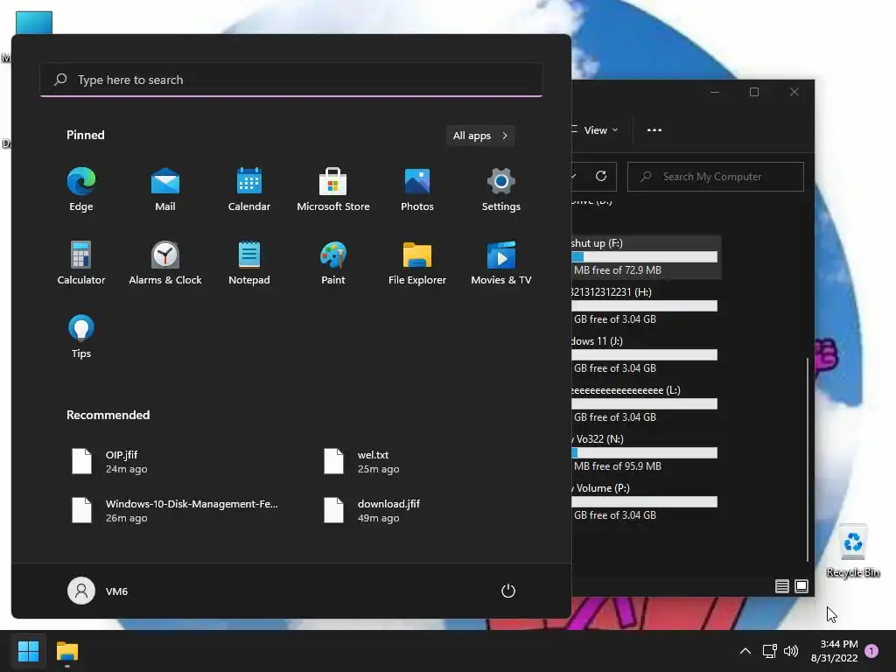Viewport: 896px width, 672px height.
Task: Open Edge from pinned apps
Action: [81, 190]
